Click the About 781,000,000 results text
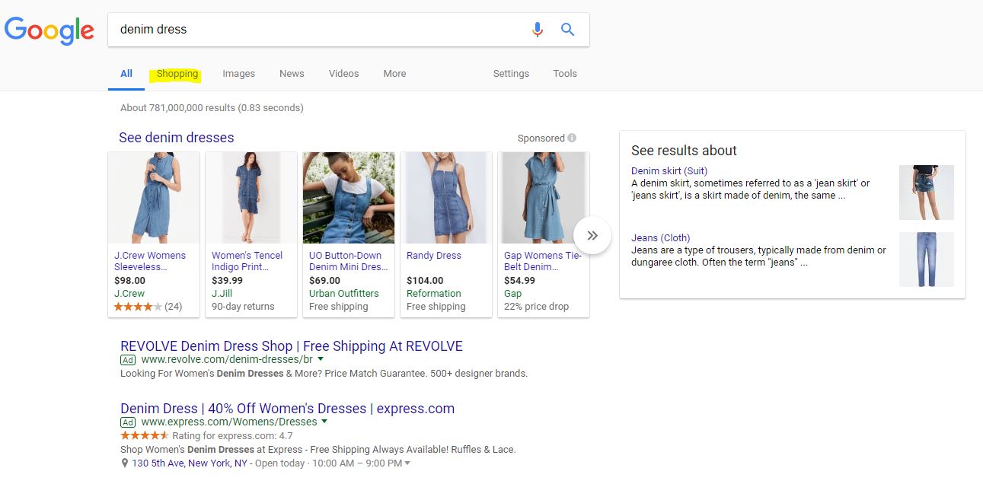 212,108
